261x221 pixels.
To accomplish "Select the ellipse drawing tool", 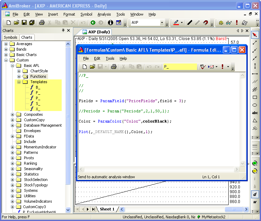I will [255, 105].
